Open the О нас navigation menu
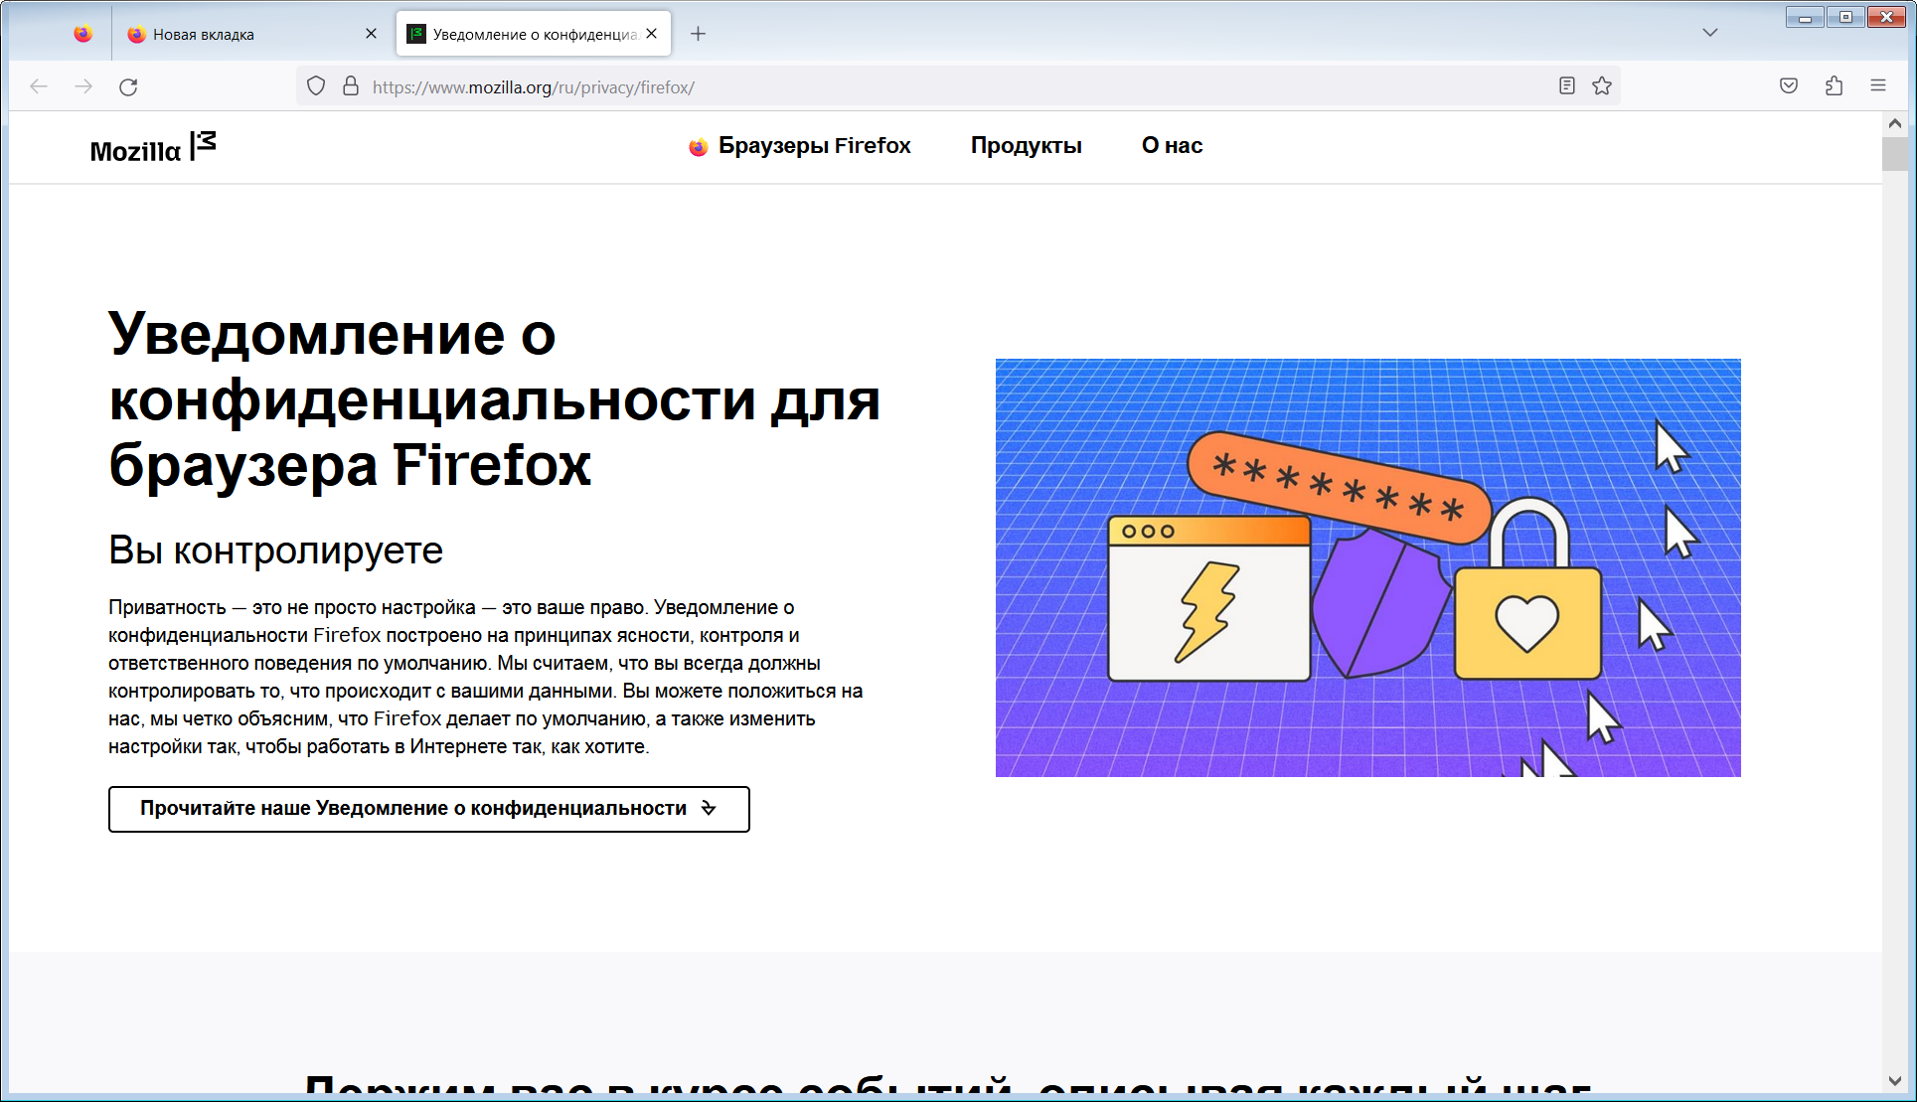The image size is (1917, 1102). [x=1172, y=146]
